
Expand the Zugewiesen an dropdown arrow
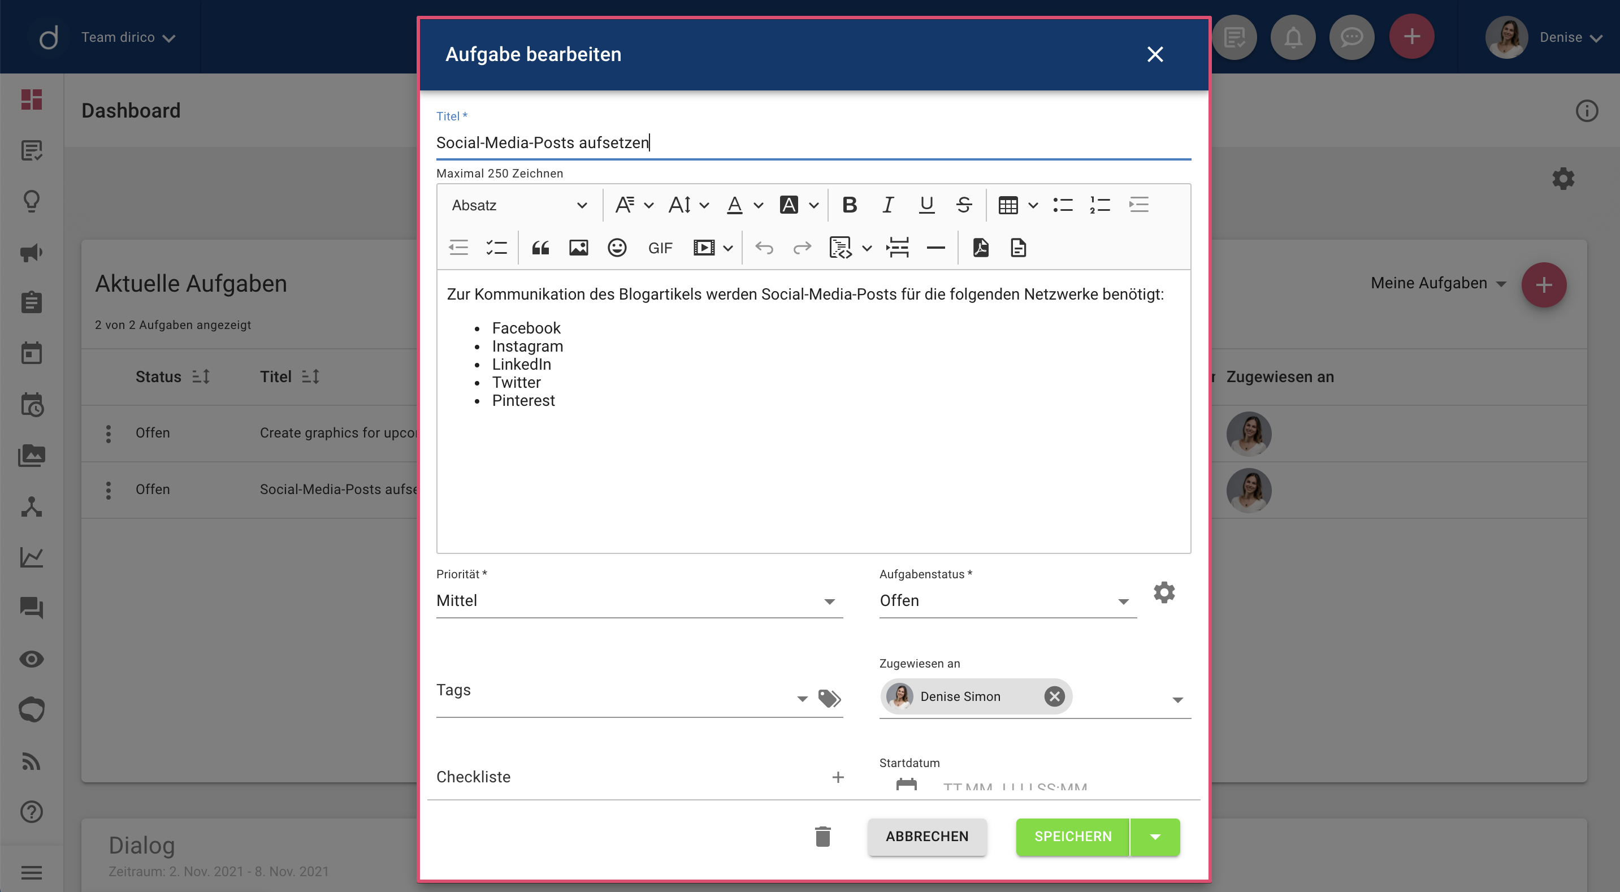[x=1177, y=699]
